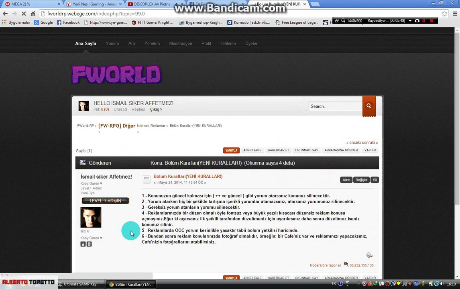The image size is (460, 289).
Task: Click the Çıkış logout link
Action: click(x=156, y=110)
